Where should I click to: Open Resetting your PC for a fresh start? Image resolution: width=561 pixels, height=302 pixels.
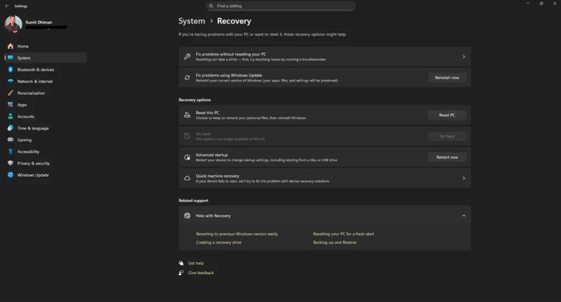click(344, 234)
